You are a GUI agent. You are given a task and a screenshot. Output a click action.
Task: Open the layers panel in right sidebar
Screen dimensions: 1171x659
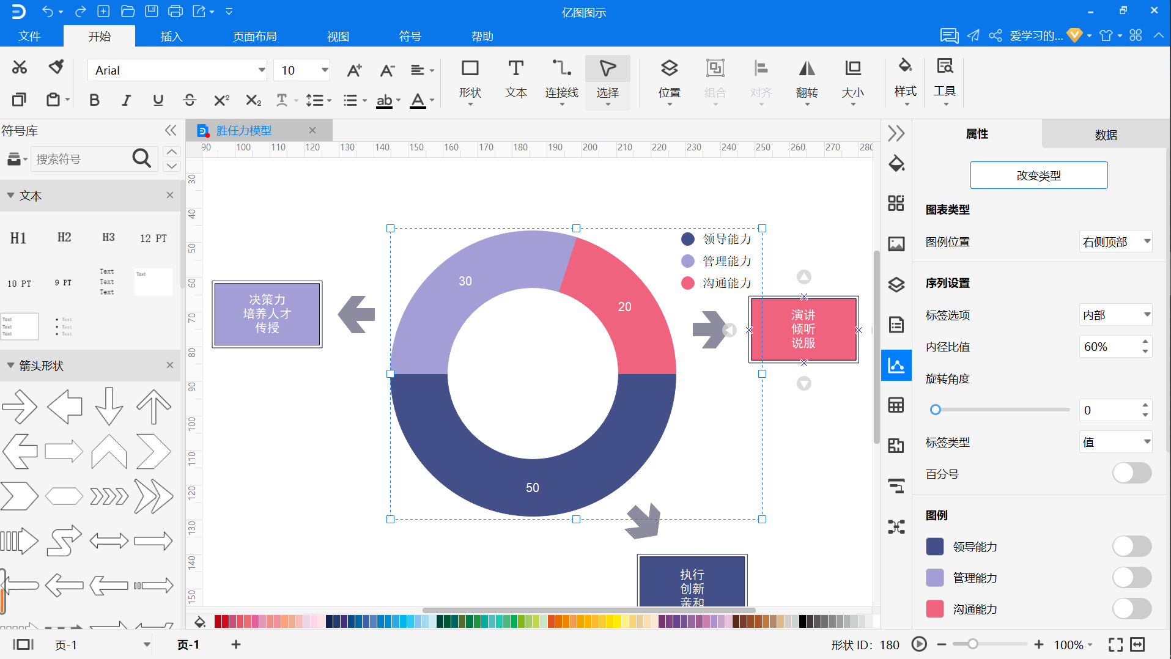click(x=896, y=284)
